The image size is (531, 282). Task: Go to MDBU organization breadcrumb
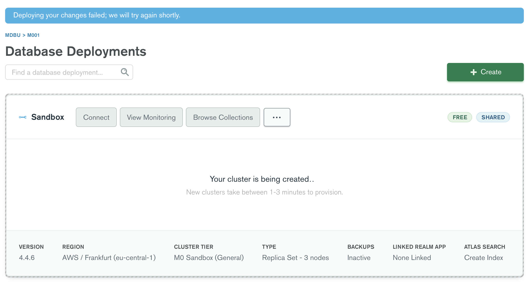pos(13,35)
